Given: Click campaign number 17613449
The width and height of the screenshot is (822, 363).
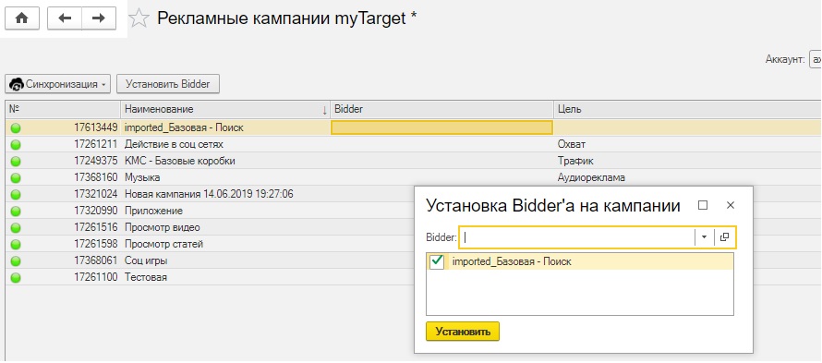Looking at the screenshot, I should [x=95, y=127].
